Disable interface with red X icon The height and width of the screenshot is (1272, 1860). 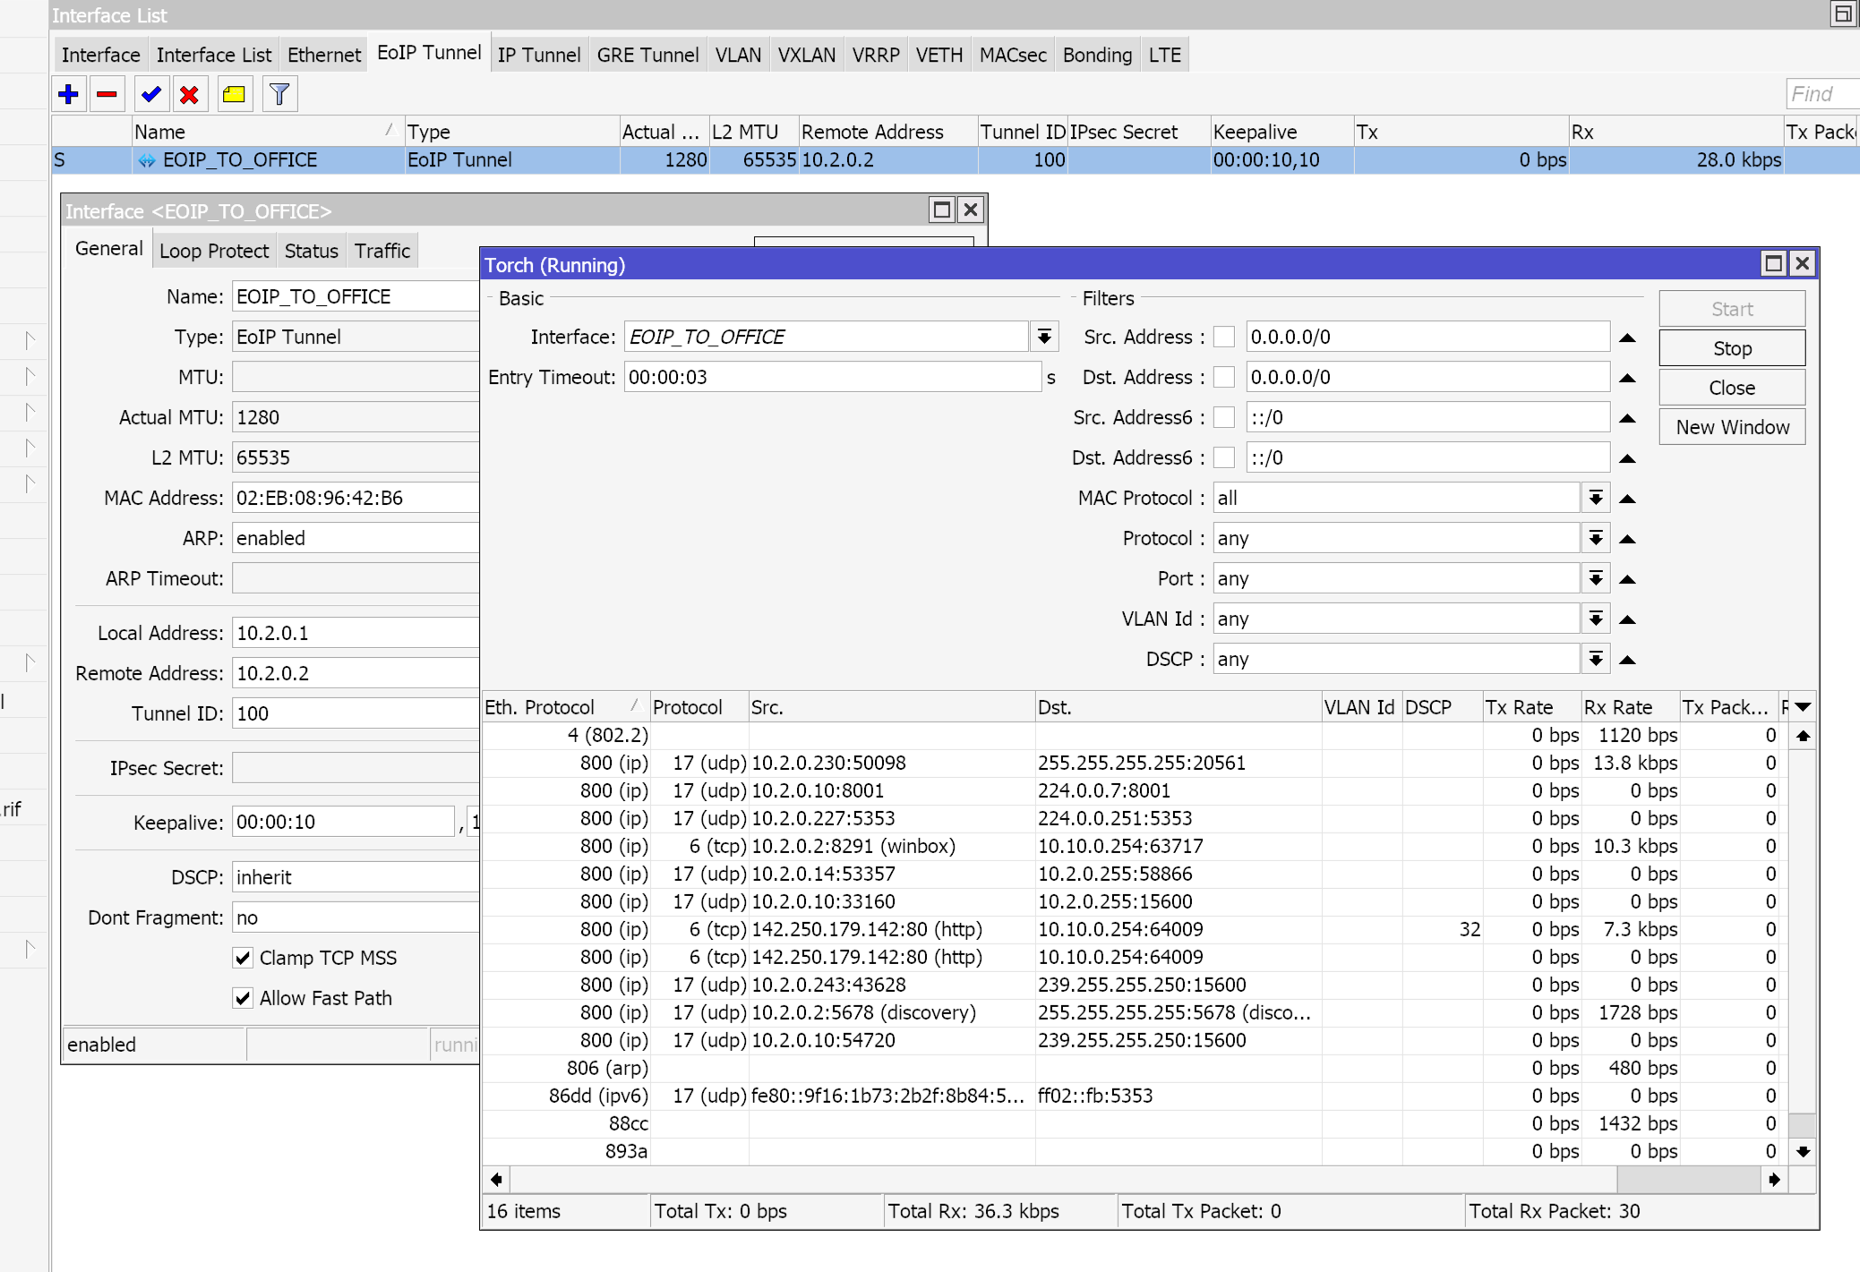click(189, 93)
